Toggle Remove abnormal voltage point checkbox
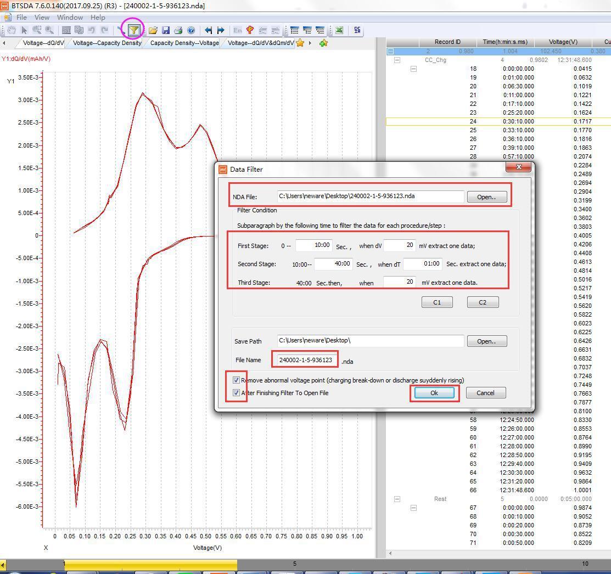 [236, 380]
